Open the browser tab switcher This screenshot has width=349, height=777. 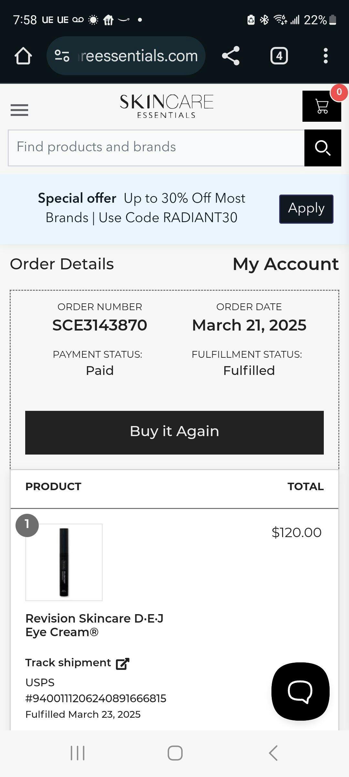tap(279, 56)
